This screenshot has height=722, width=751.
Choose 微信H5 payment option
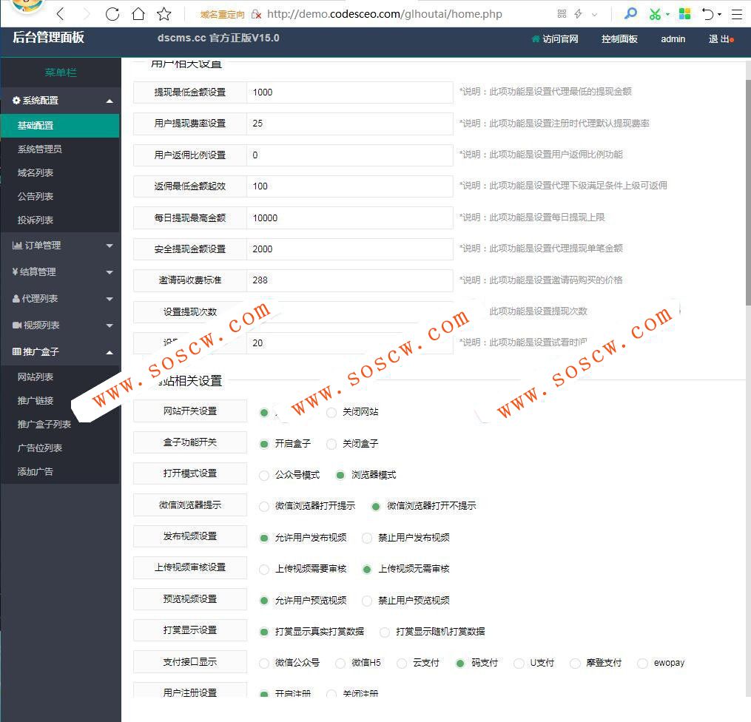click(x=340, y=663)
